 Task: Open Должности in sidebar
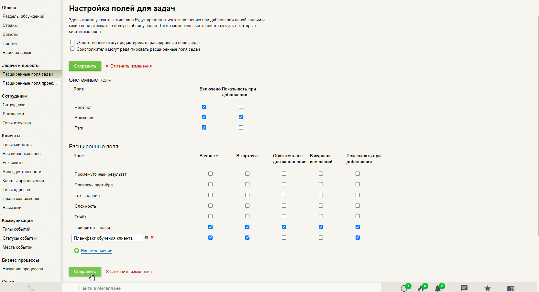pos(13,114)
